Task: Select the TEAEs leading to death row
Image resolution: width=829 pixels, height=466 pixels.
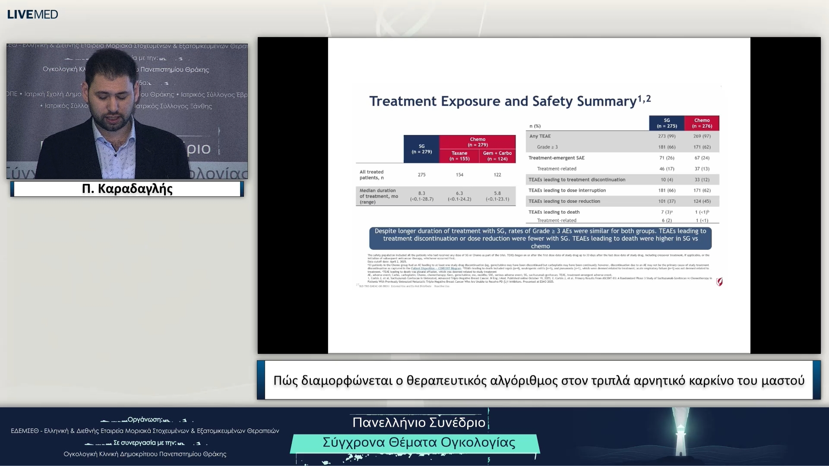Action: pyautogui.click(x=622, y=212)
